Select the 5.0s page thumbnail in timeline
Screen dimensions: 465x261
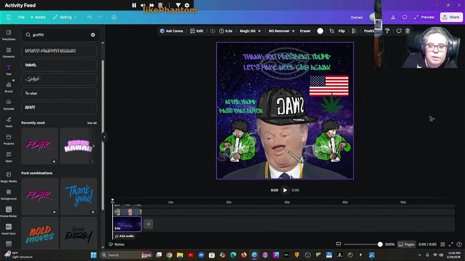coord(127,224)
